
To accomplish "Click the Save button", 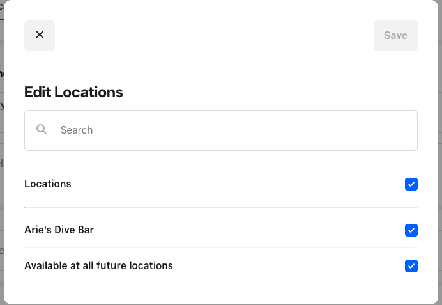I will 395,36.
